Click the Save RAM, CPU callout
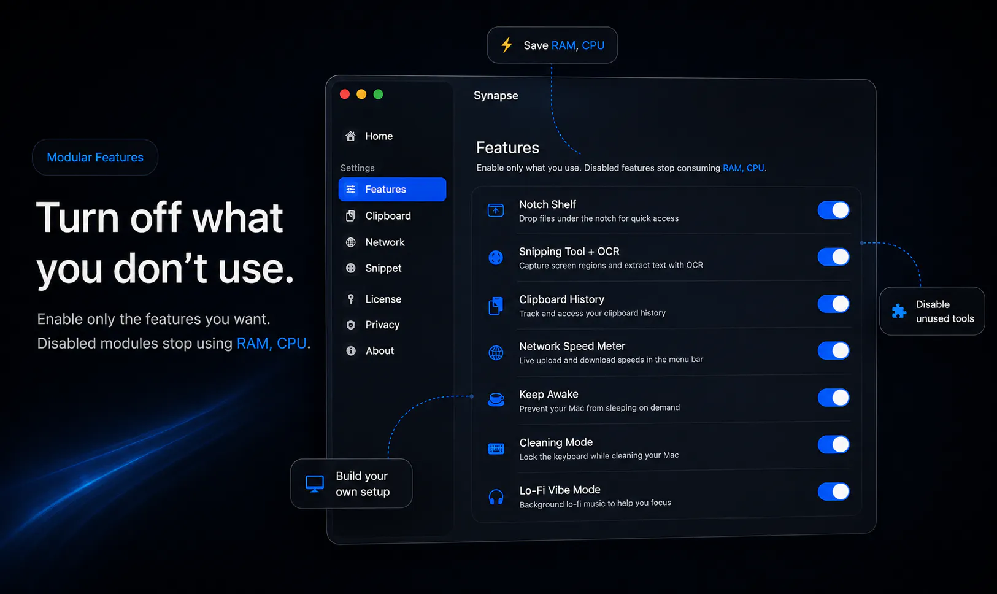The image size is (997, 594). tap(552, 45)
